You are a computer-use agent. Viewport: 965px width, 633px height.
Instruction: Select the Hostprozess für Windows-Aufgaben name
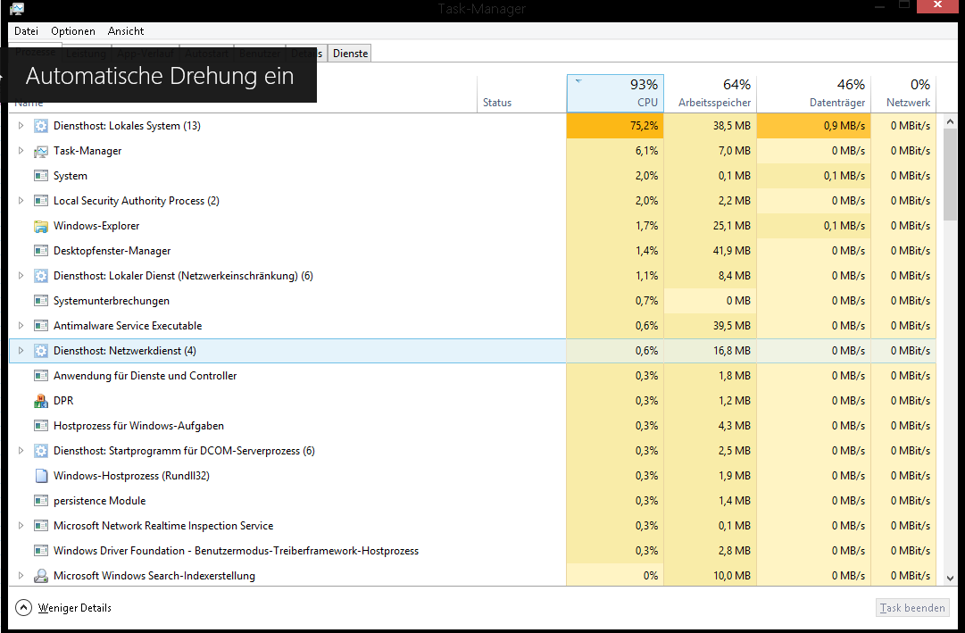138,426
